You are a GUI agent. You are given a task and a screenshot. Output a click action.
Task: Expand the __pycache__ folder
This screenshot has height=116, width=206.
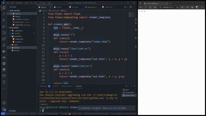click(x=10, y=31)
